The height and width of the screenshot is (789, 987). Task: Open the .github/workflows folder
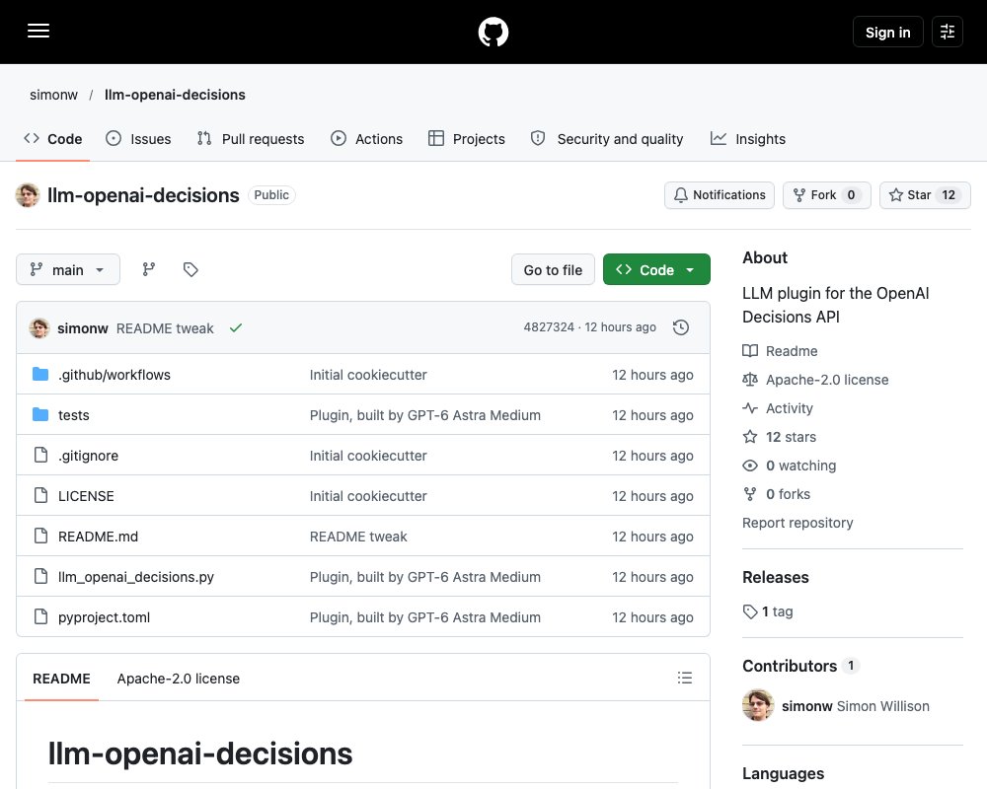[x=114, y=375]
